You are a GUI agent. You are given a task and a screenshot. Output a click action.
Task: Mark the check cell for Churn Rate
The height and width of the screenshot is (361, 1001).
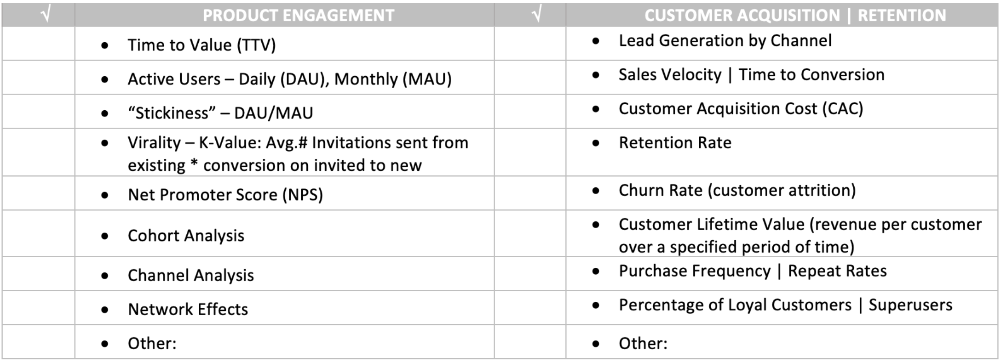tap(530, 193)
